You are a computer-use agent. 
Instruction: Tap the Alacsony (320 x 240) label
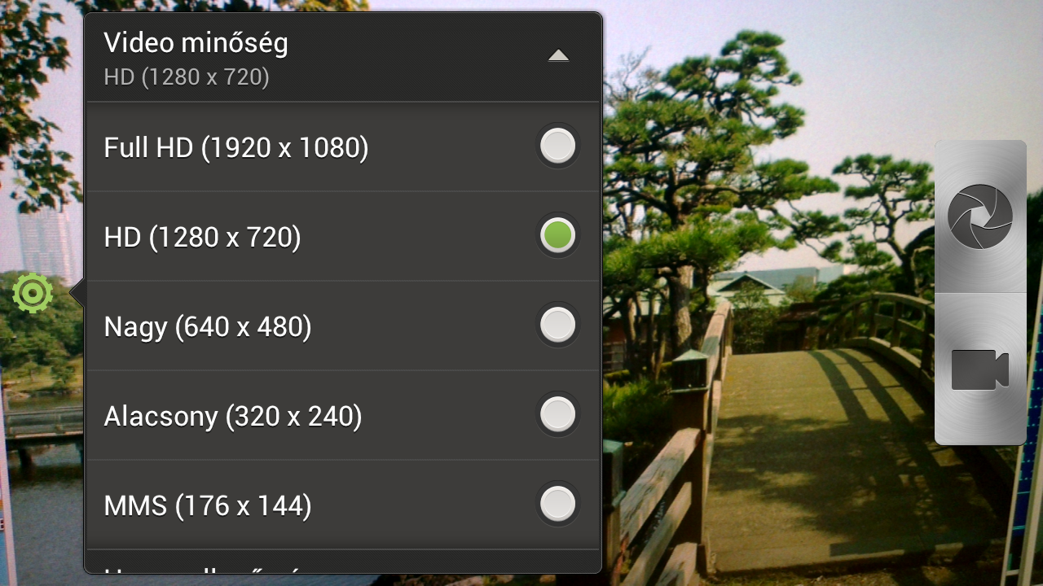(233, 417)
